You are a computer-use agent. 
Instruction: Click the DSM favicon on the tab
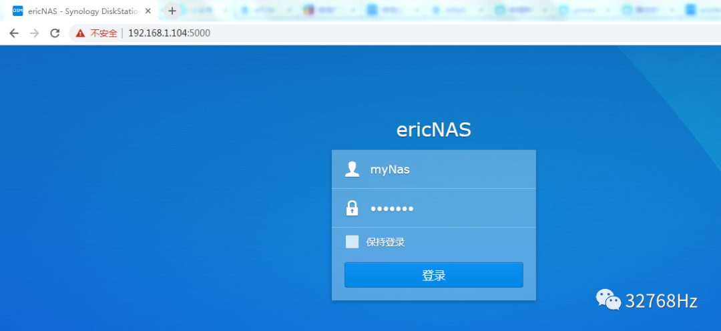(17, 11)
